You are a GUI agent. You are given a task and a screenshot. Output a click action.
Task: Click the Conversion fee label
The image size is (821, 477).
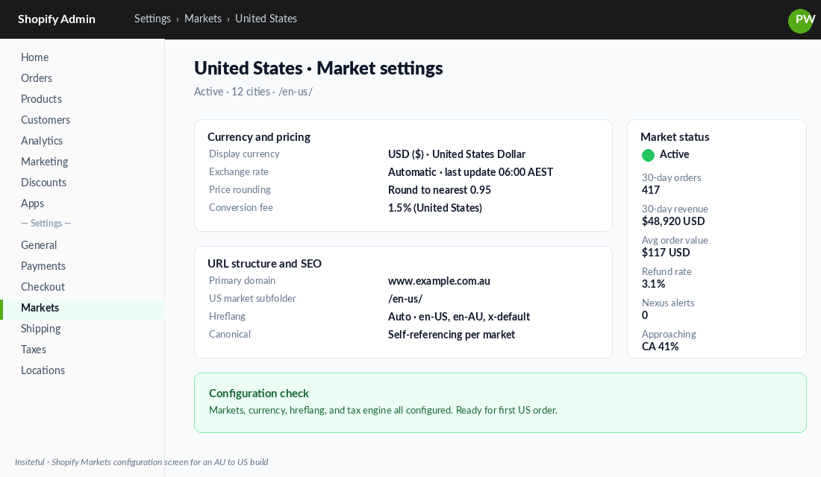[x=241, y=207]
